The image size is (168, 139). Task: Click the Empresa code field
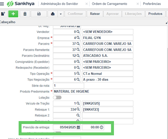coord(67,38)
